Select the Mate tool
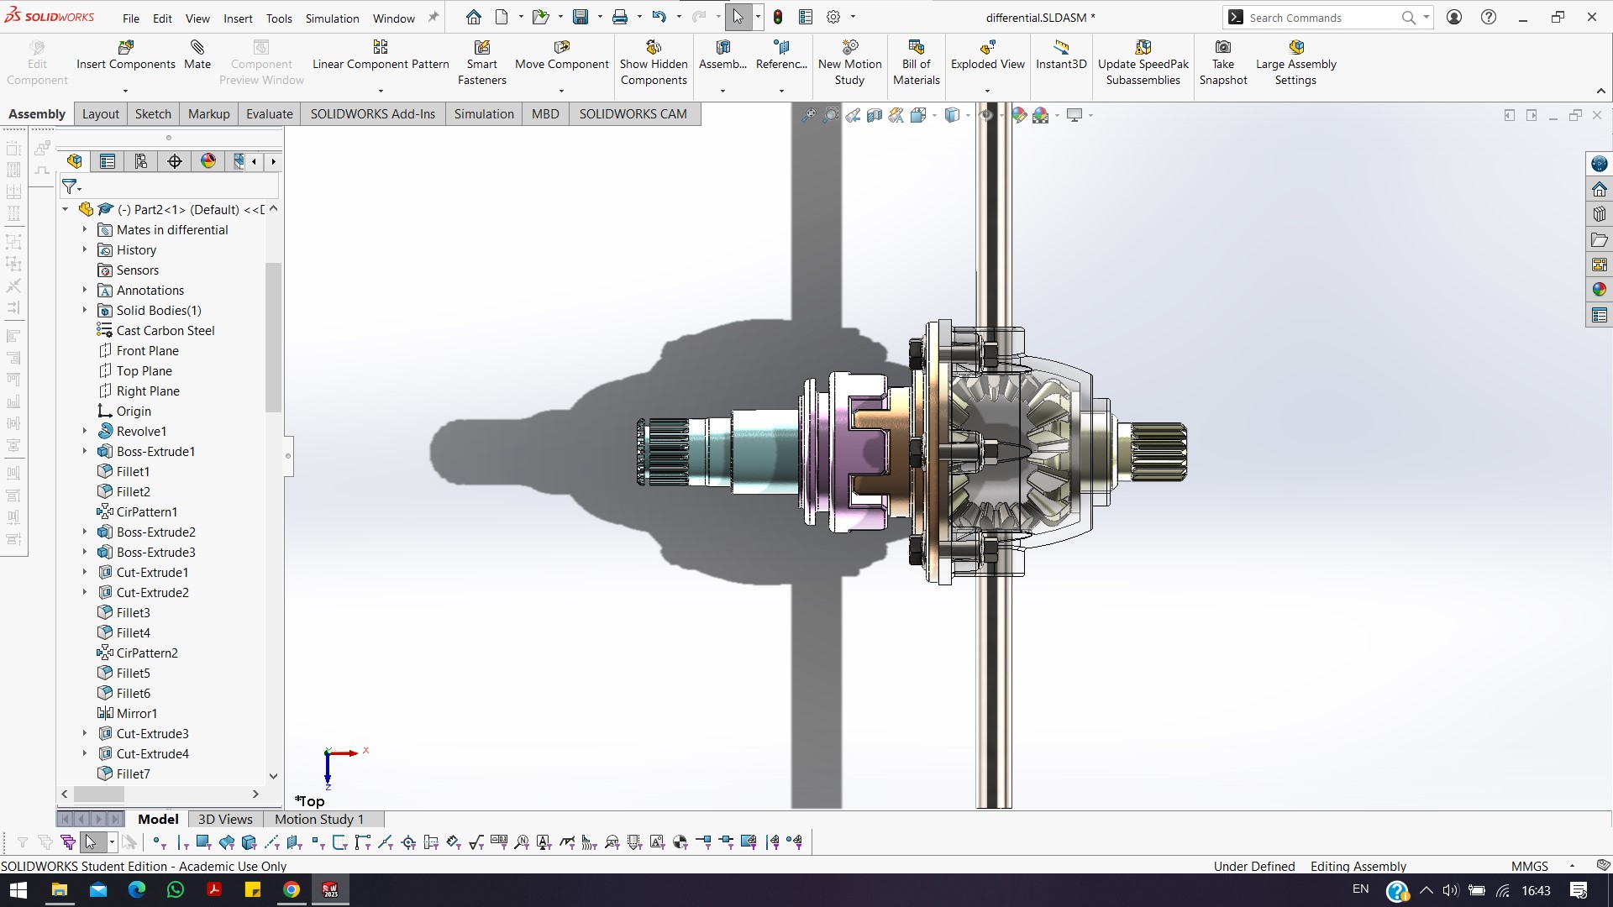The height and width of the screenshot is (907, 1613). click(197, 55)
